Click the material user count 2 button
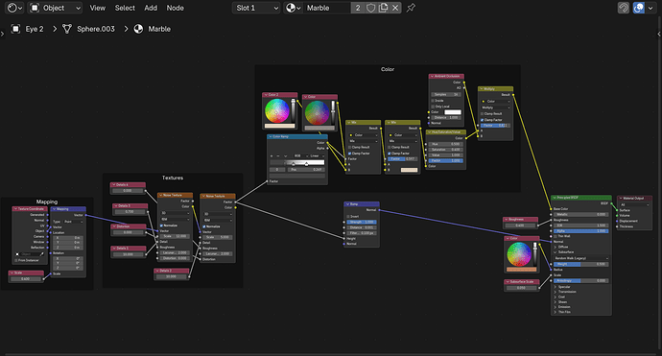 pos(358,8)
